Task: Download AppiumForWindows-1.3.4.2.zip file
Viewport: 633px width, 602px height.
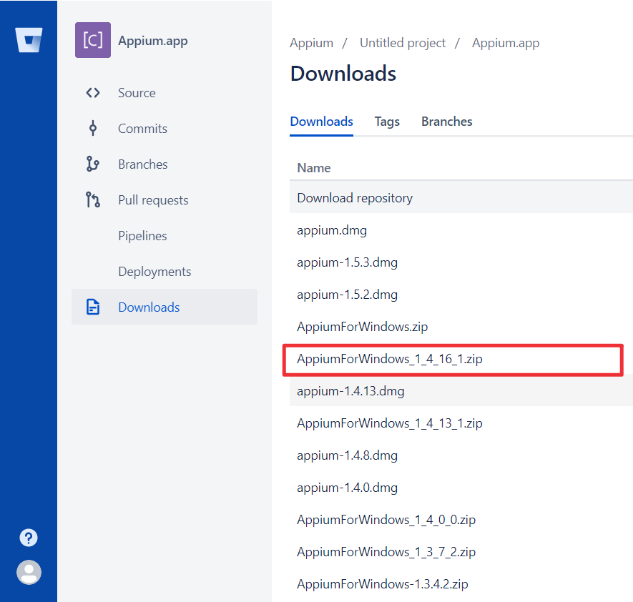Action: (x=382, y=584)
